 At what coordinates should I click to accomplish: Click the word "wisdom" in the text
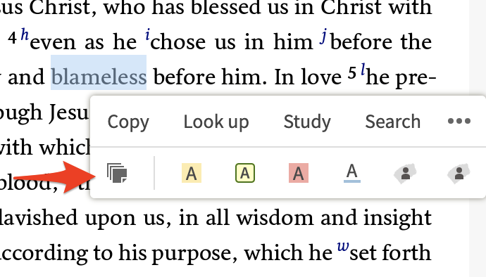coord(275,217)
